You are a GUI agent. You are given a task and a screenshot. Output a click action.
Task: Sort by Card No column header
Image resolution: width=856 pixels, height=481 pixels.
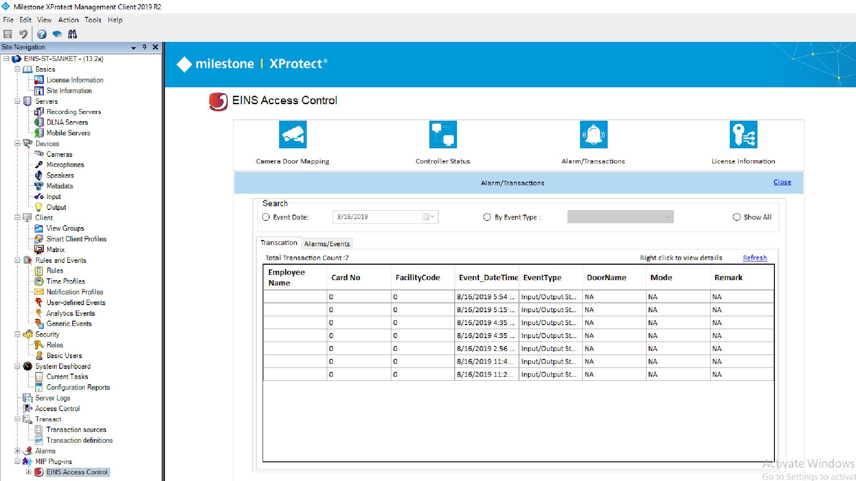coord(359,277)
